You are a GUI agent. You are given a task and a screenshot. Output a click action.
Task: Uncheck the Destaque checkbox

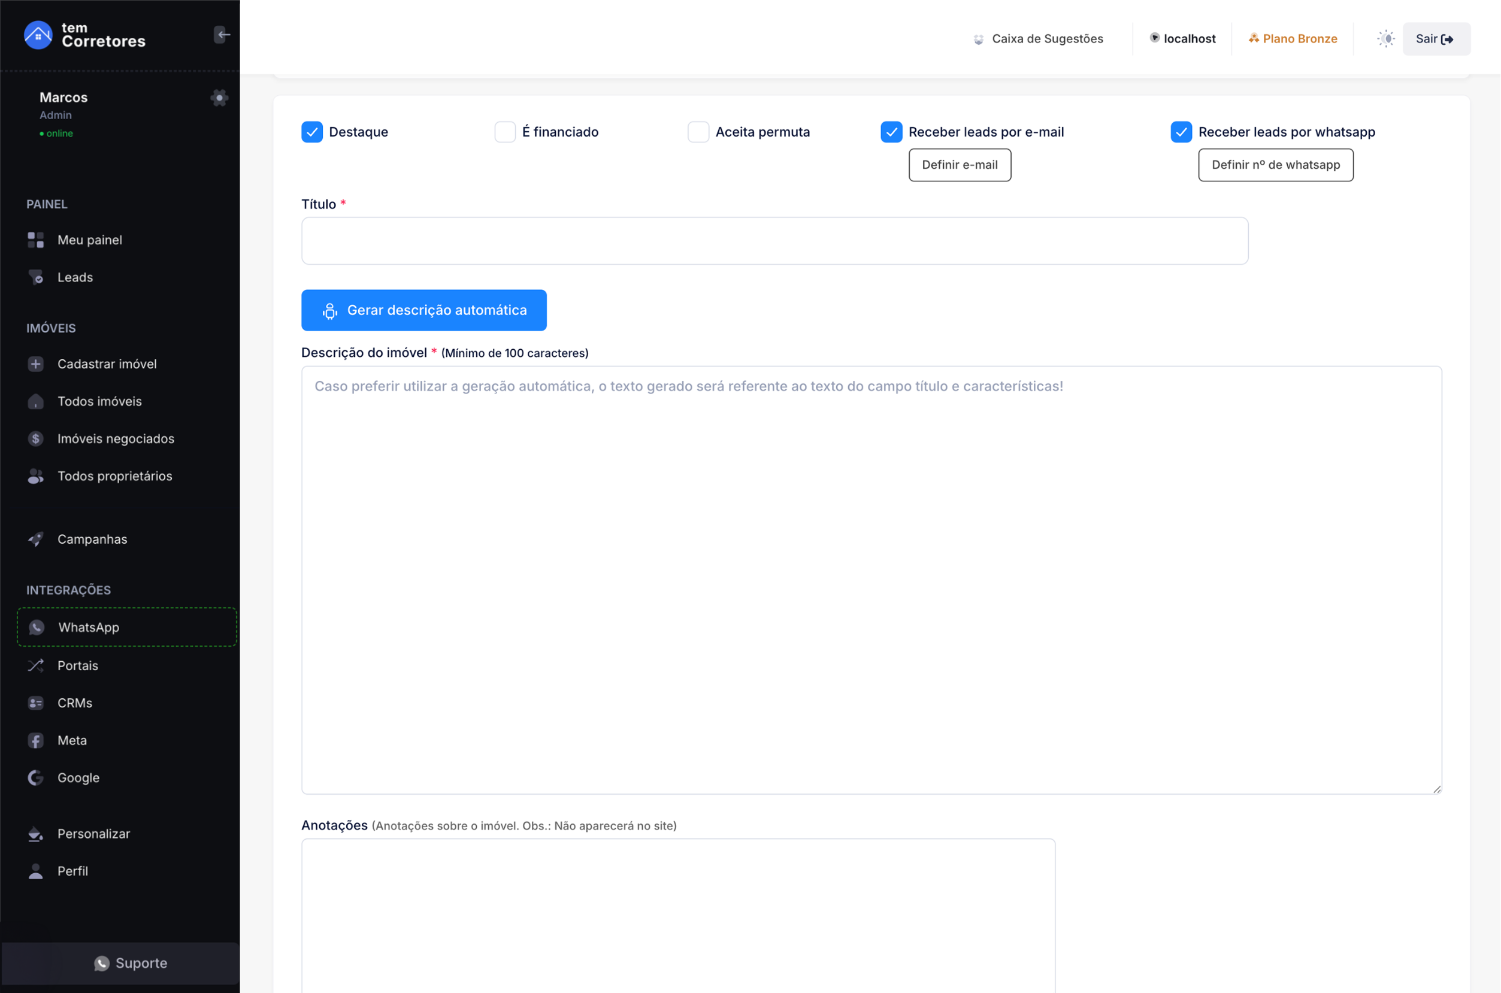(x=311, y=132)
